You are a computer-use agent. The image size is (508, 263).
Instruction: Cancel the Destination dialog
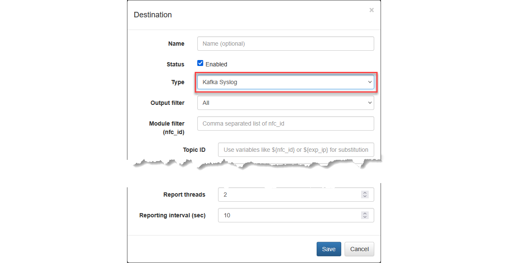point(359,249)
